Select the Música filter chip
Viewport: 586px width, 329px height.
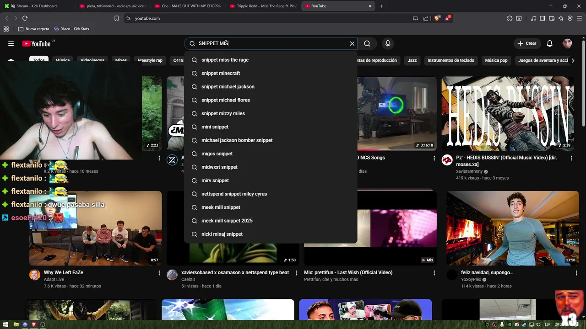coord(63,60)
